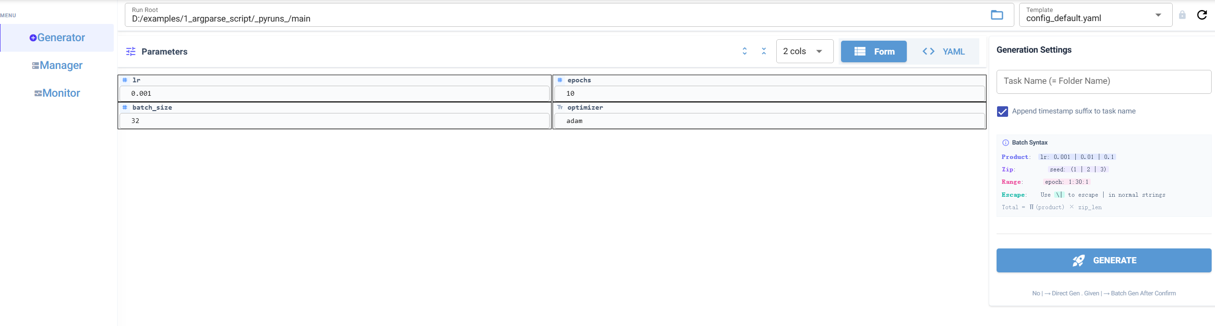
Task: Uncheck Append timestamp suffix checkbox
Action: [x=1002, y=112]
